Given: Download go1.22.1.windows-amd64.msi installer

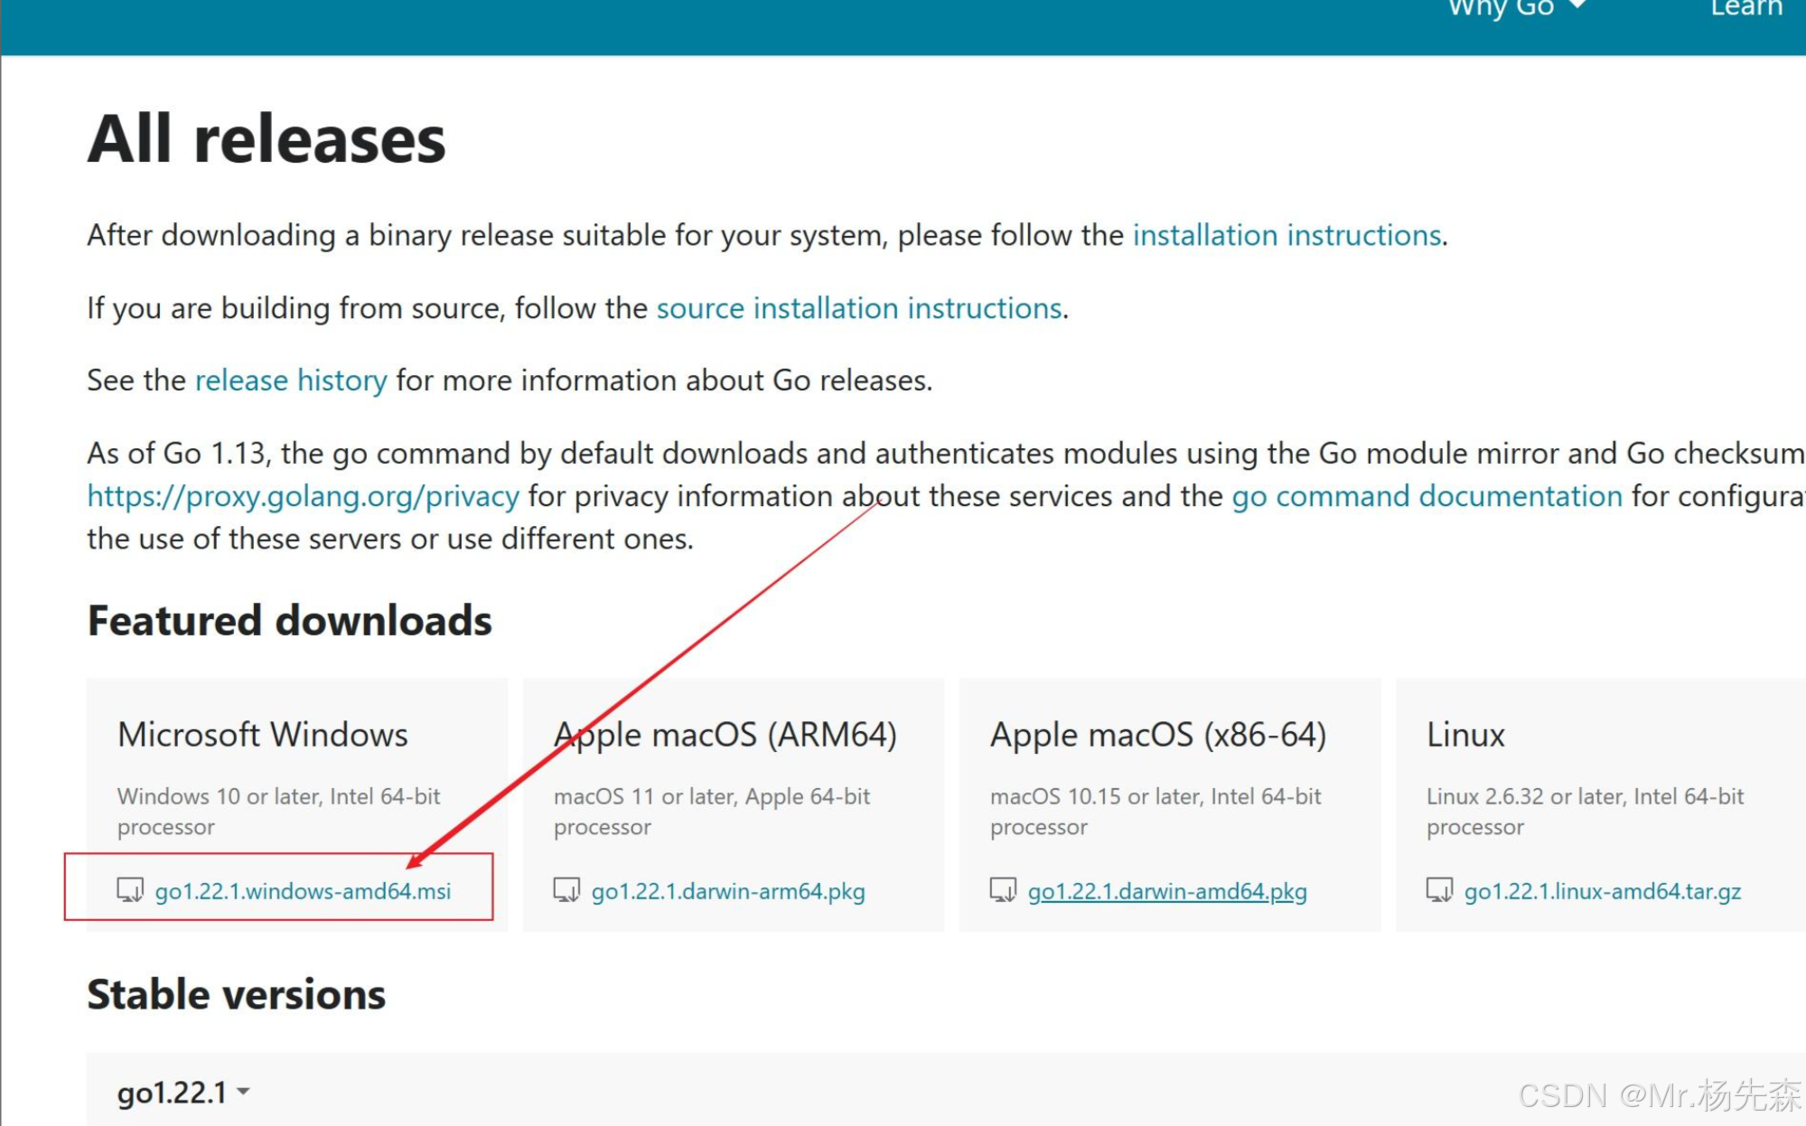Looking at the screenshot, I should pyautogui.click(x=303, y=892).
